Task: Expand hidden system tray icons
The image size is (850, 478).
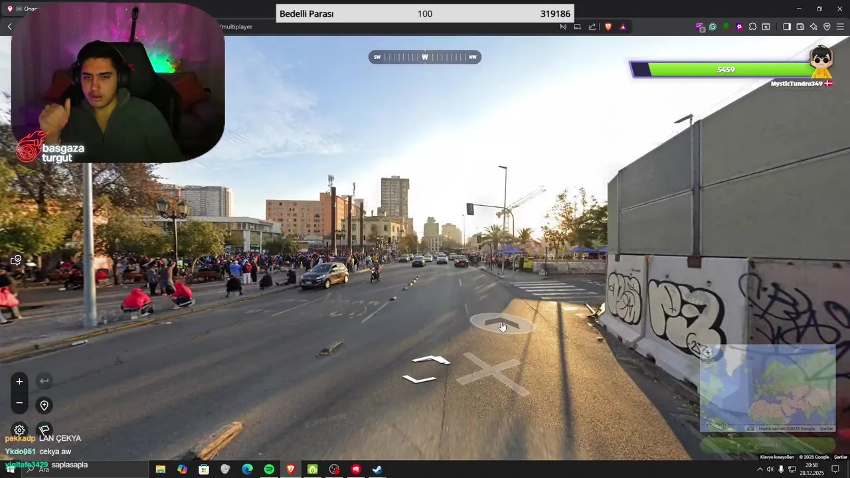Action: point(760,469)
